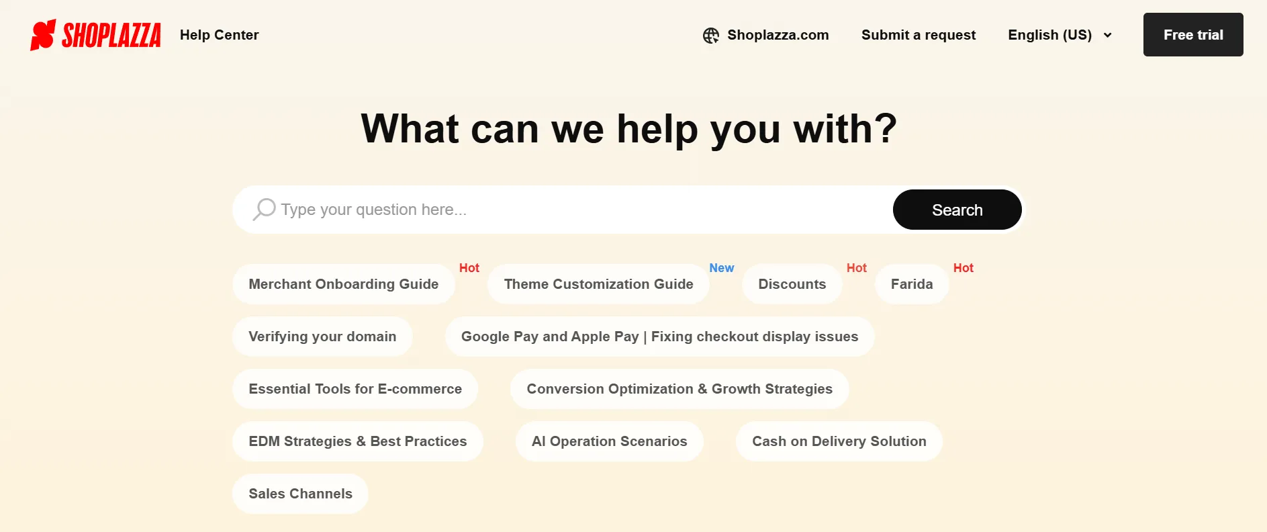The image size is (1267, 532).
Task: Expand the language selector chevron
Action: tap(1107, 36)
